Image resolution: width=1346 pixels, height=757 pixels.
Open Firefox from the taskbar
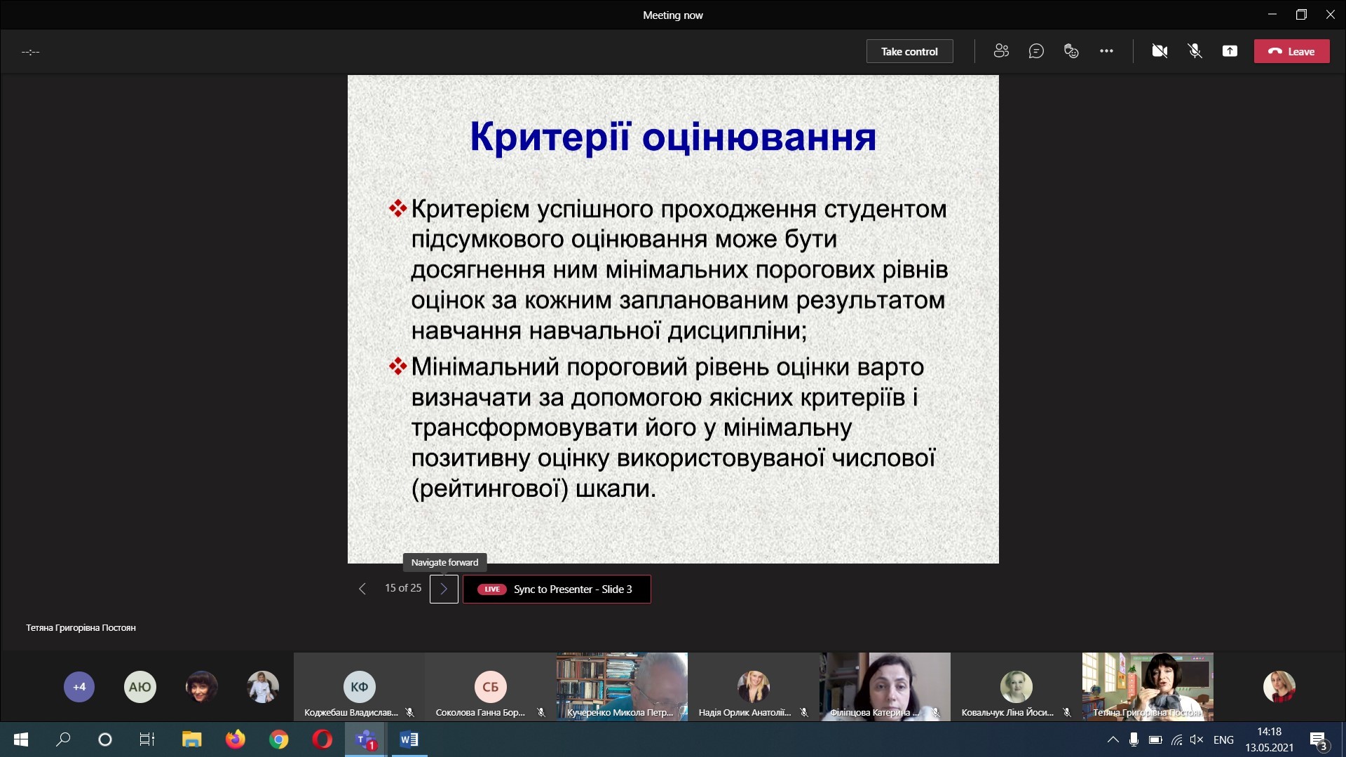point(235,739)
